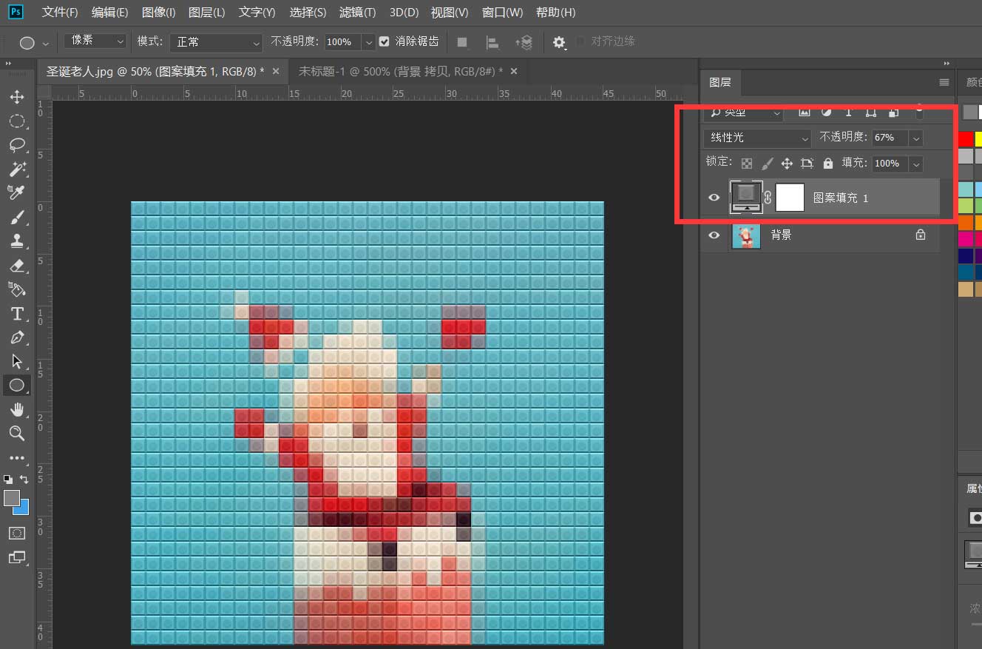Toggle lock transparent pixels
This screenshot has width=982, height=649.
748,163
